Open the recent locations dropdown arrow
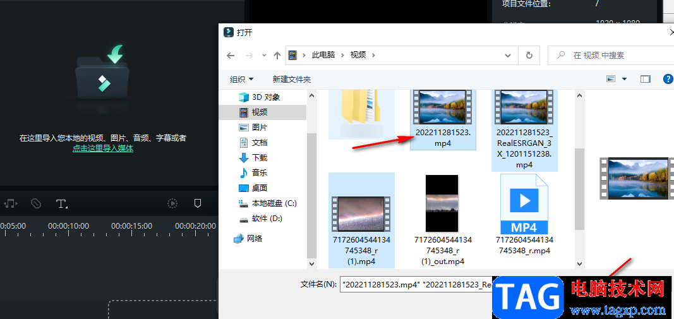This screenshot has width=674, height=319. 264,56
